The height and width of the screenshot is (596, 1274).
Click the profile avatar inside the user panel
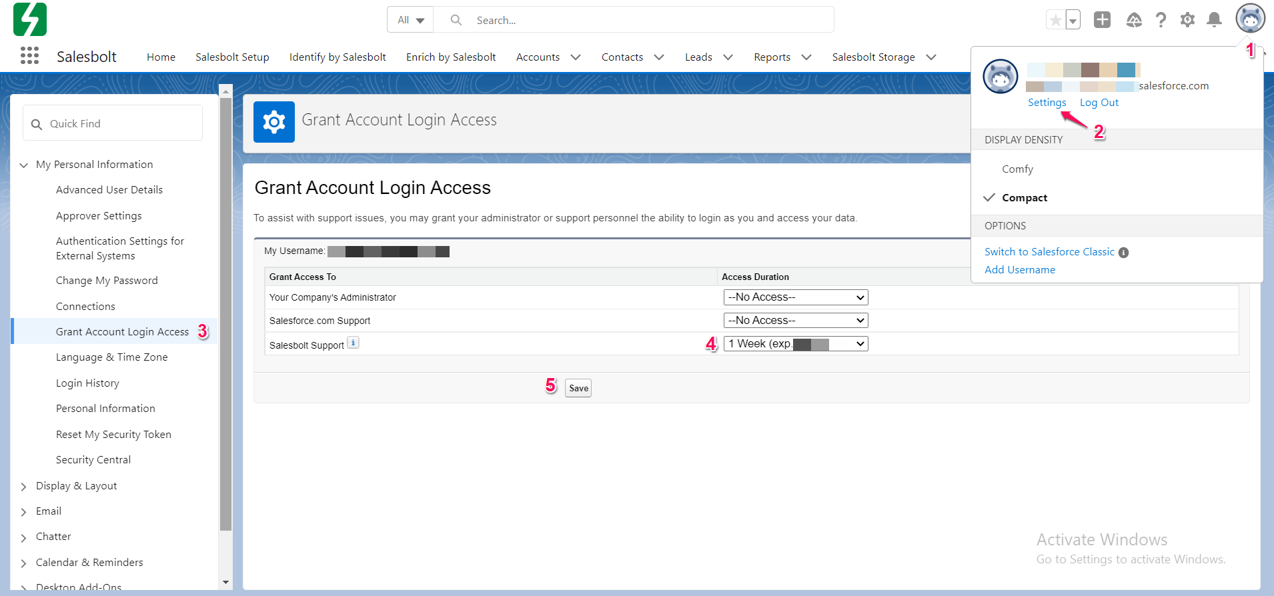[1000, 76]
